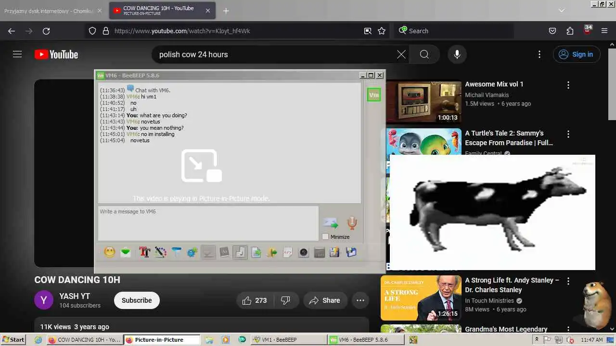Share the COW DANCING 10H video

[x=325, y=300]
